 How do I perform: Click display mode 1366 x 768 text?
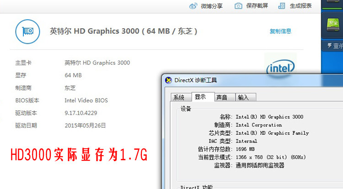[271, 157]
